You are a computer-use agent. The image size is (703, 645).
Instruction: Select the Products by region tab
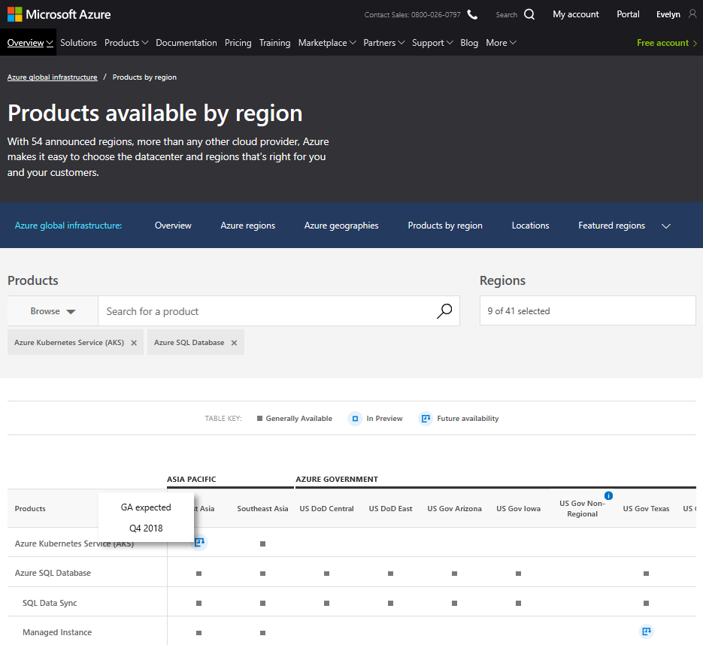coord(445,226)
